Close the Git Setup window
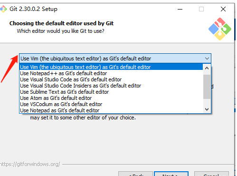 click(223, 9)
